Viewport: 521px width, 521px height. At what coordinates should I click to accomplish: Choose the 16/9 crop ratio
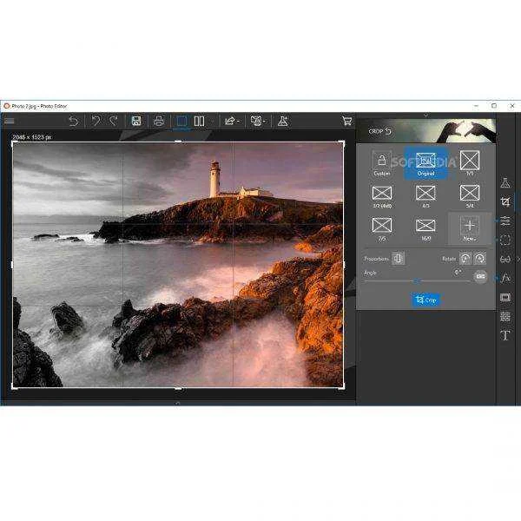(x=425, y=228)
